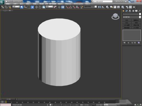Switch to the Hierarchy command panel tab
Viewport: 142px width, 106px height.
coord(130,11)
